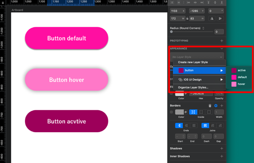The image size is (254, 163).
Task: Click the Radius value field
Action: [219, 32]
